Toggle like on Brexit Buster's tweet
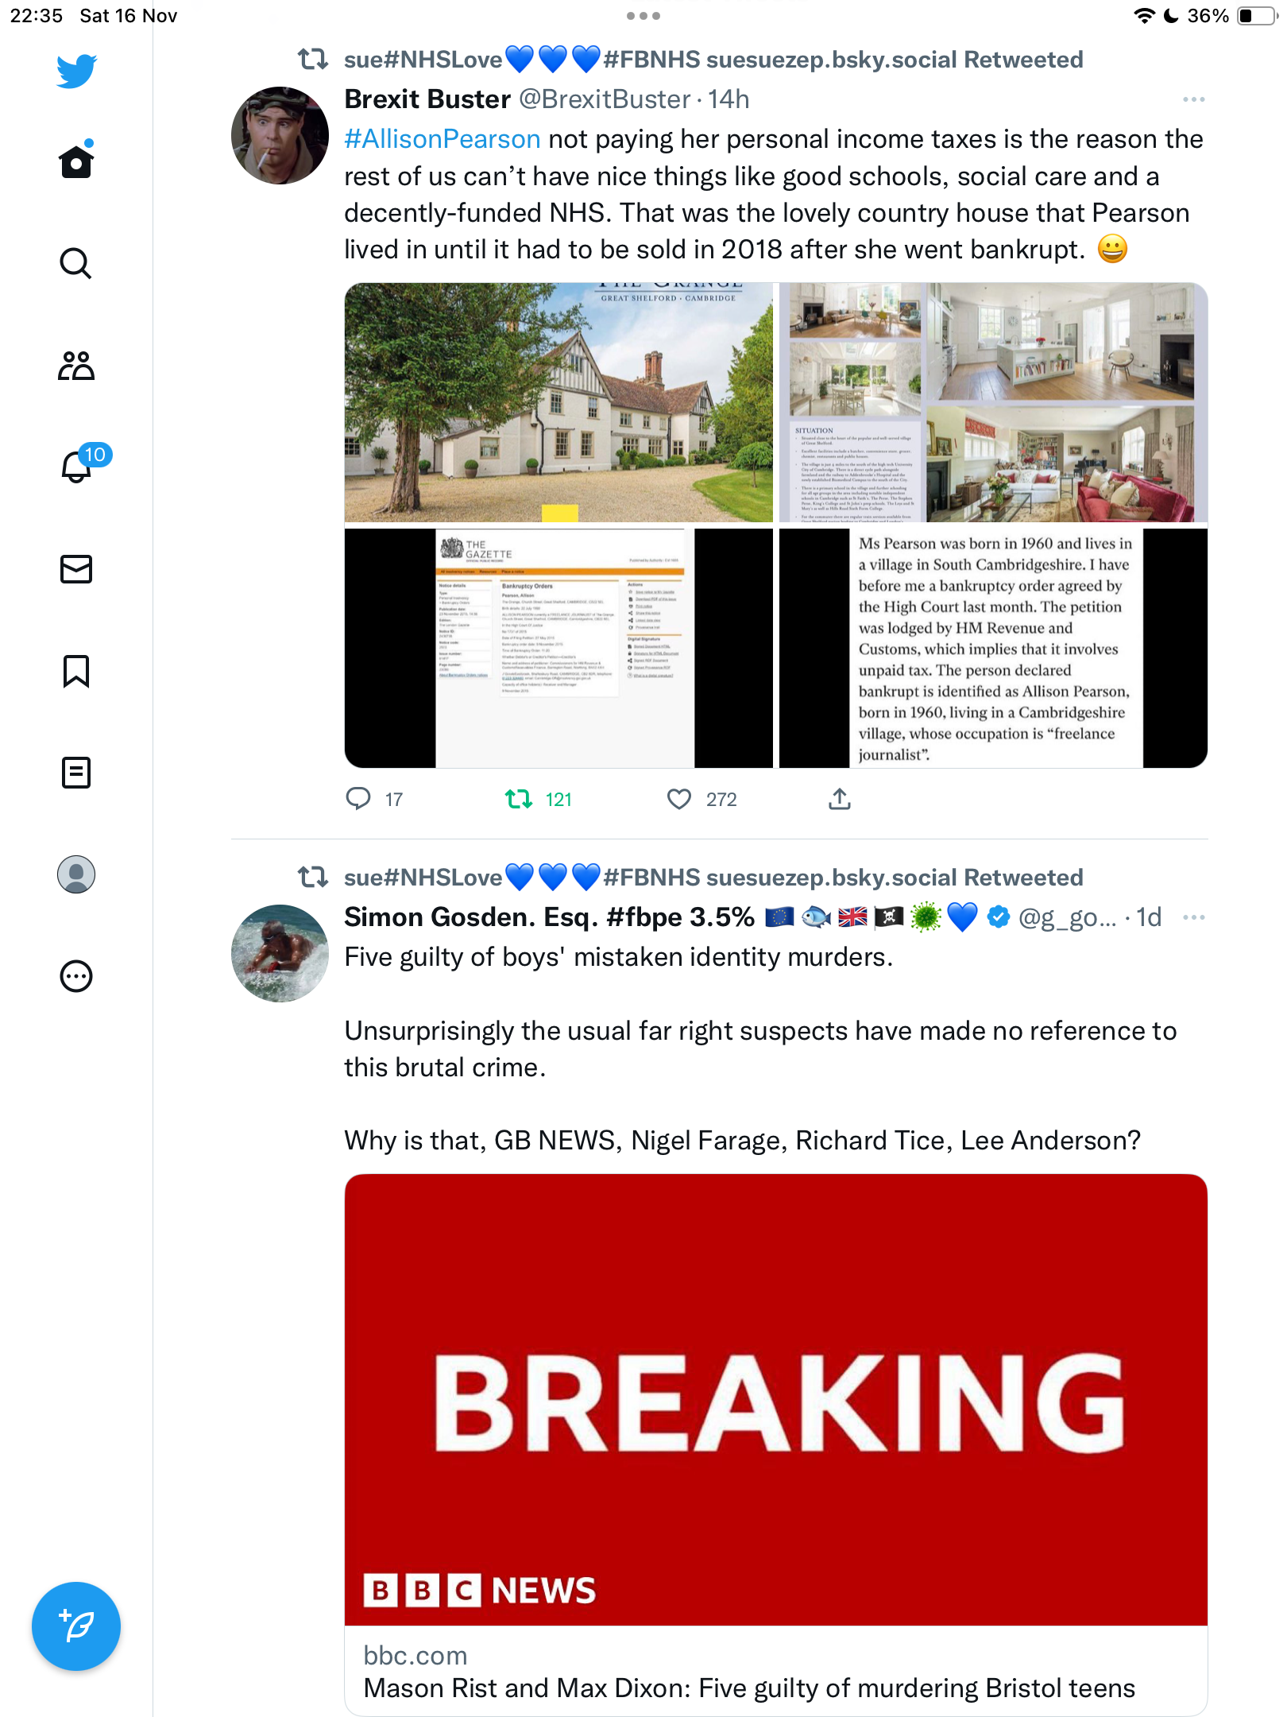The height and width of the screenshot is (1717, 1287). pyautogui.click(x=702, y=799)
